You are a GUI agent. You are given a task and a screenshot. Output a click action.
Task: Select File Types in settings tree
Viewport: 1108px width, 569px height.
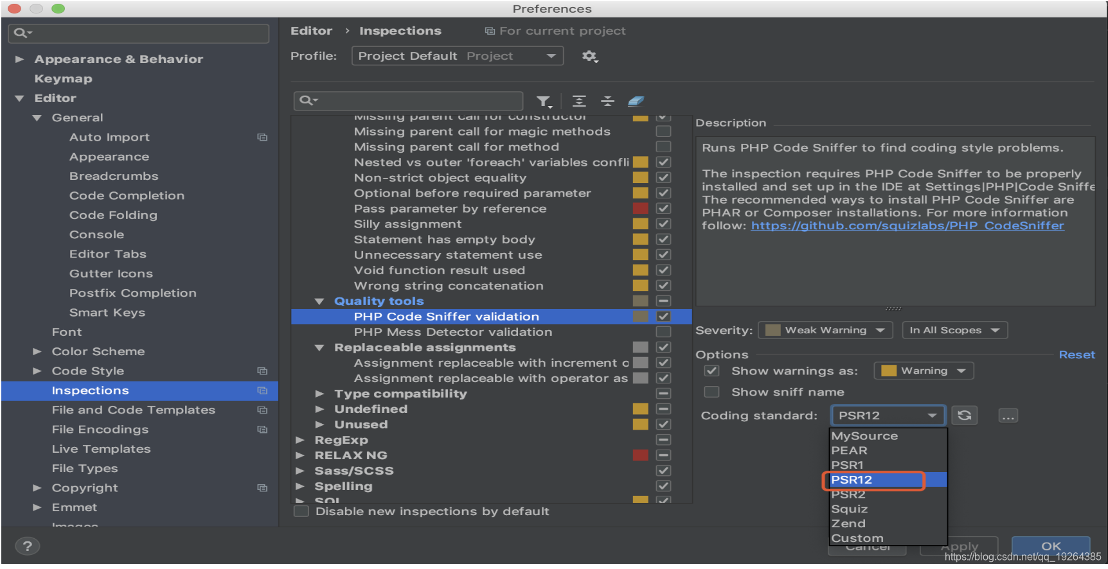point(85,469)
